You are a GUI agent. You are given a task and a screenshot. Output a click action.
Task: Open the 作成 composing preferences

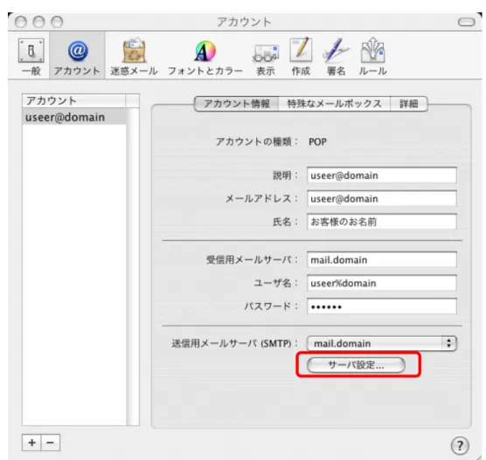pyautogui.click(x=301, y=57)
